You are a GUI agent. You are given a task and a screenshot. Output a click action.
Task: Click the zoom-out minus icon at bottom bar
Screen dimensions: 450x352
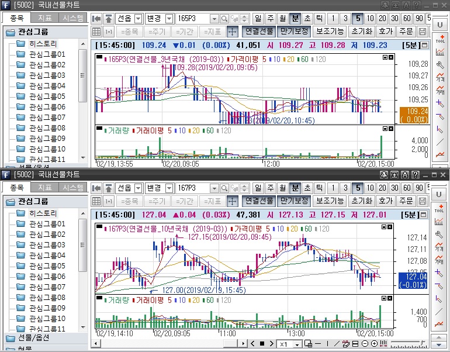(x=365, y=343)
